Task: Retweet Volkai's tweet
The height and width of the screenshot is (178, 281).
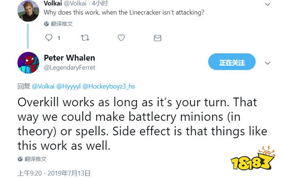Action: [x=85, y=38]
